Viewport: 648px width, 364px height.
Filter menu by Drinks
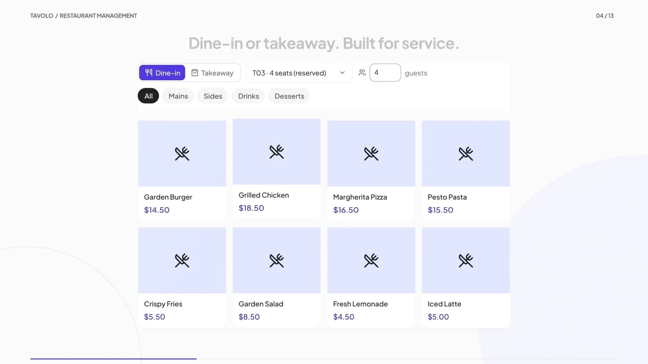[x=248, y=96]
